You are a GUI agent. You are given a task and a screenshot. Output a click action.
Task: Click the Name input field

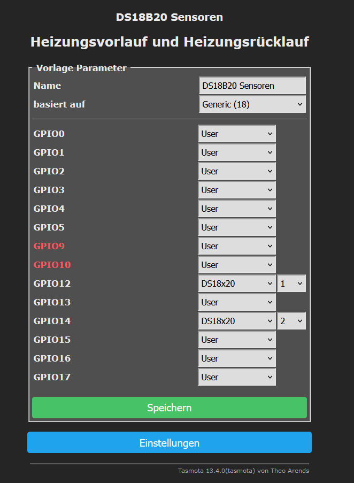252,86
